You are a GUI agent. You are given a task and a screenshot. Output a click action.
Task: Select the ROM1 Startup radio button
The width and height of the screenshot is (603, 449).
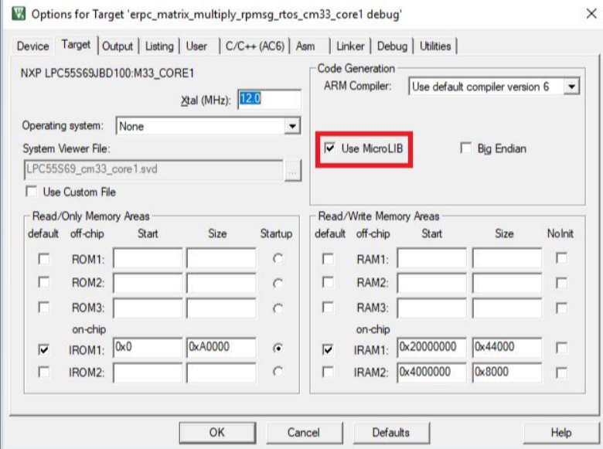tap(278, 260)
